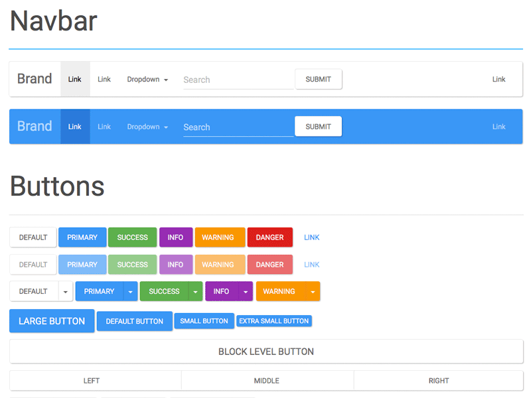
Task: Open second Link in the white navbar
Action: tap(104, 79)
